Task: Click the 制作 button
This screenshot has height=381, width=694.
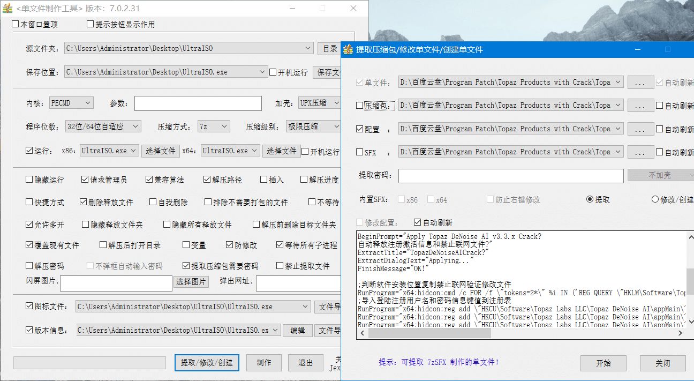Action: (264, 362)
